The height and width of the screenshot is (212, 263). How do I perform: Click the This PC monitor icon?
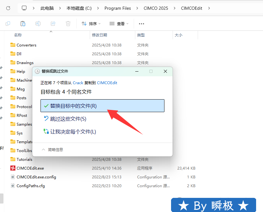pos(24,8)
